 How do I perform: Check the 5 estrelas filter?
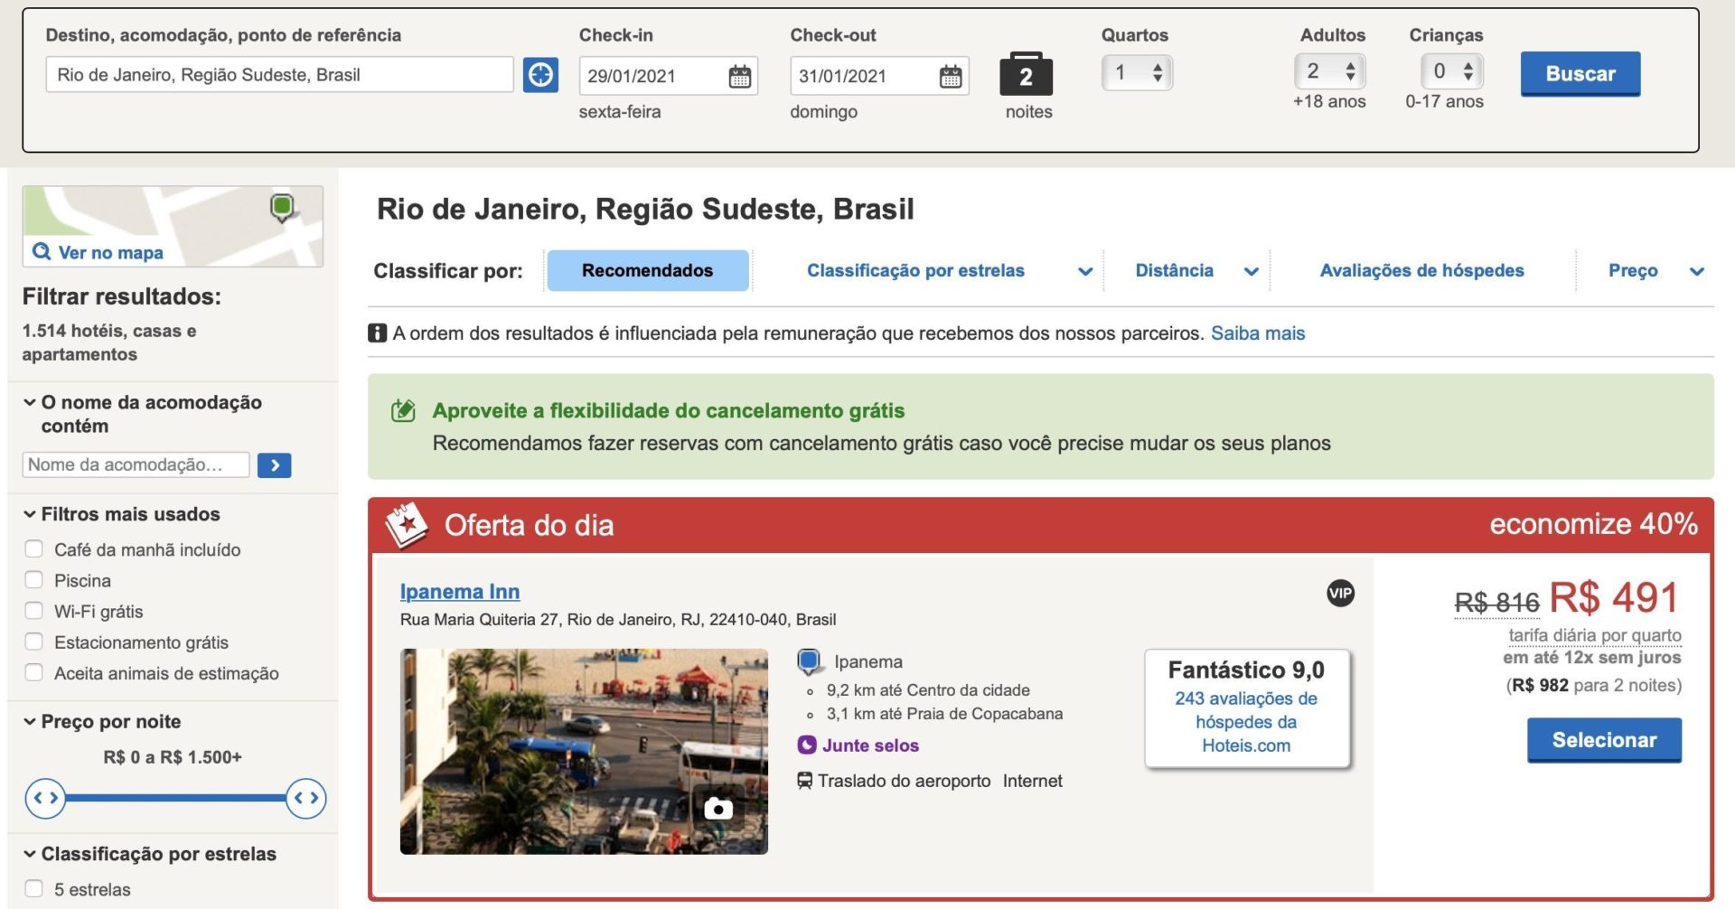tap(33, 889)
